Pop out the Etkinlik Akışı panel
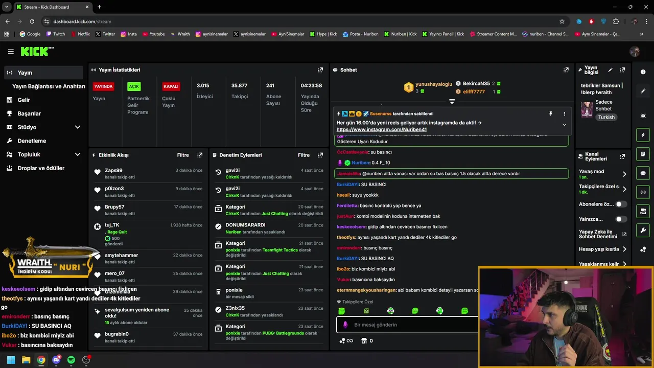 coord(200,155)
